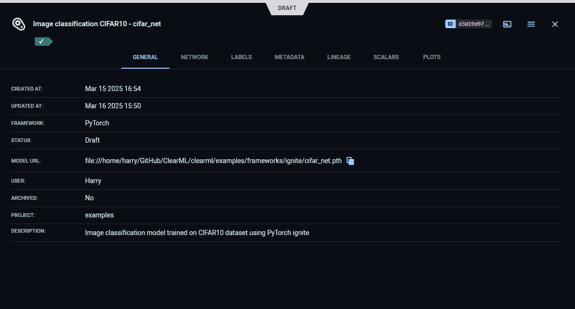The width and height of the screenshot is (575, 309).
Task: Click the DRAFT status banner
Action: (287, 8)
